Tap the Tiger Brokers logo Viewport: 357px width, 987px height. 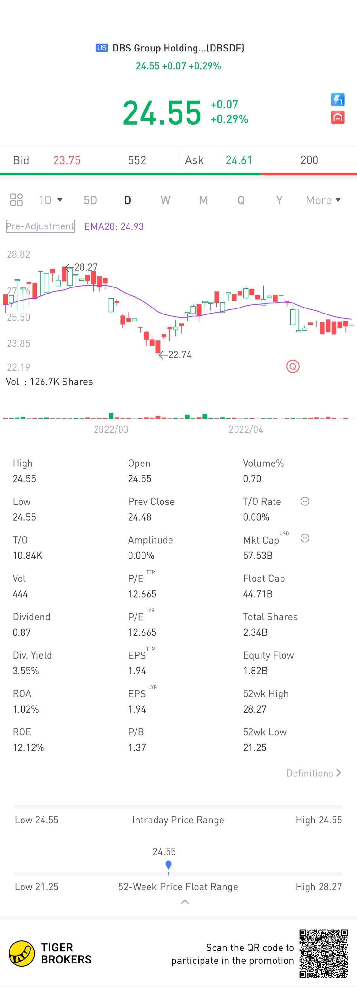tap(22, 953)
